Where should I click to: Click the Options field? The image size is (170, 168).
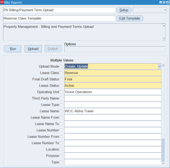click(115, 49)
